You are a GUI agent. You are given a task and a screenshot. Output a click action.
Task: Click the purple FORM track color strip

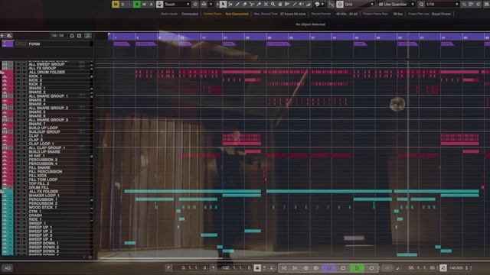pos(8,44)
